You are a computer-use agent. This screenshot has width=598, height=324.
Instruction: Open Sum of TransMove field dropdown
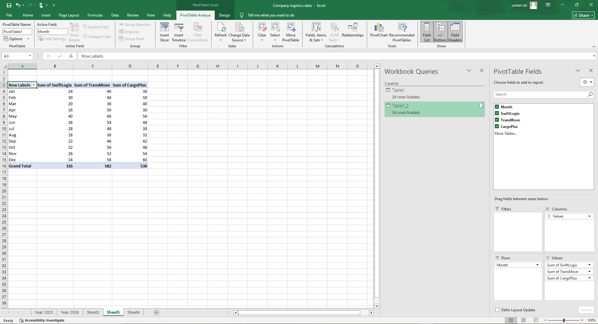[x=589, y=272]
